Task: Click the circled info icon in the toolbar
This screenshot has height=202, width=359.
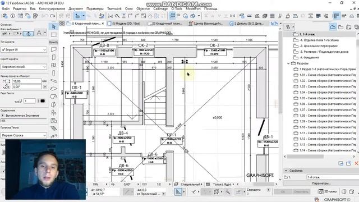Action: pos(12,16)
